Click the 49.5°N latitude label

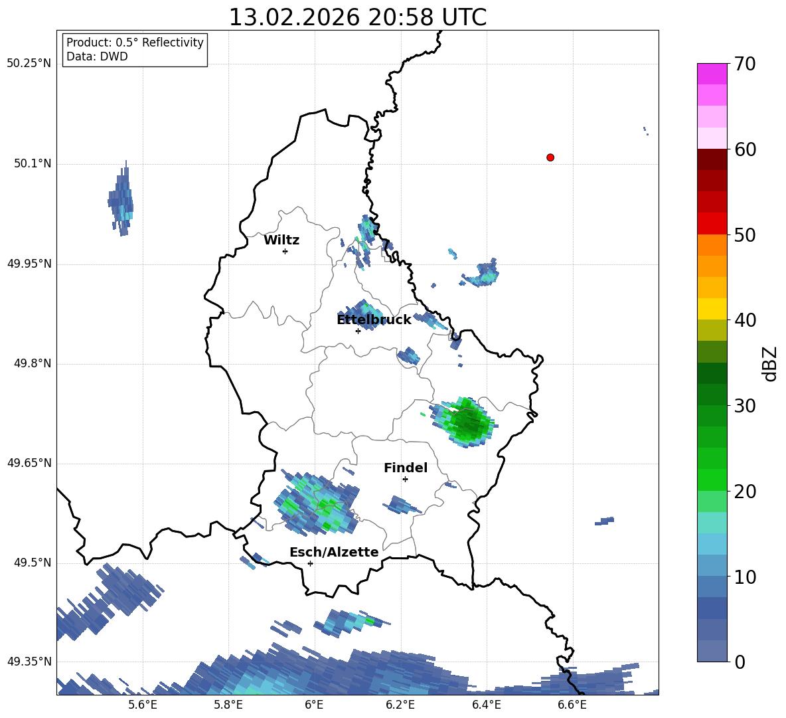33,563
